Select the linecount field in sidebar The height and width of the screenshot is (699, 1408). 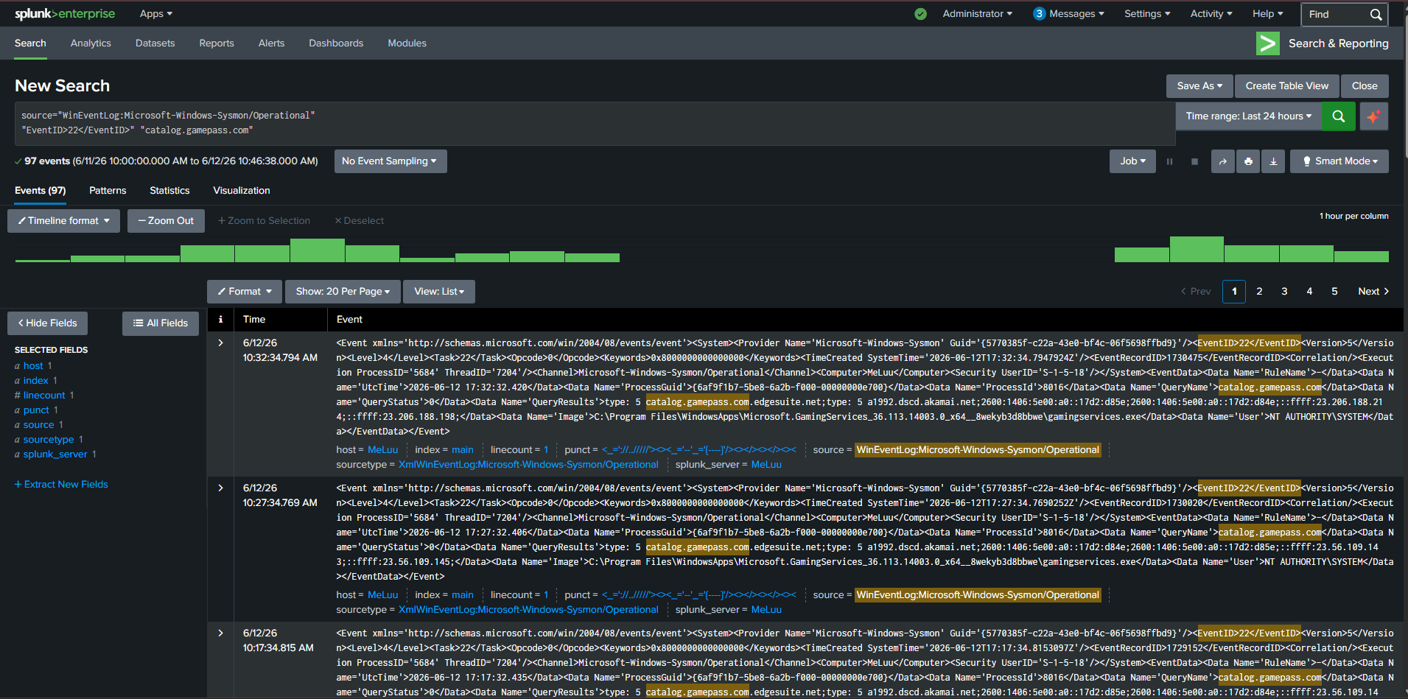click(44, 396)
